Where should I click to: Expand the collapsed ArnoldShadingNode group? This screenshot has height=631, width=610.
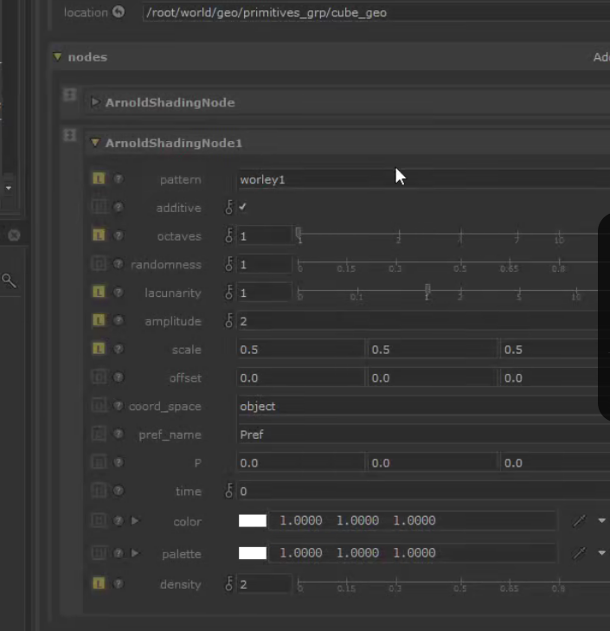(95, 102)
